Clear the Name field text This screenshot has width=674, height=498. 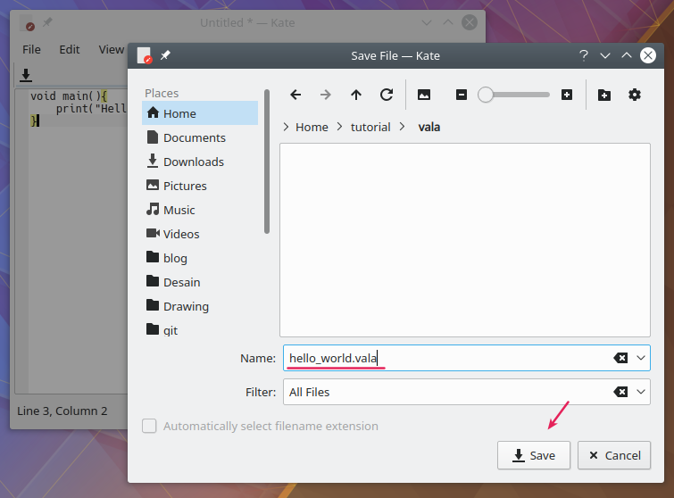pyautogui.click(x=620, y=358)
